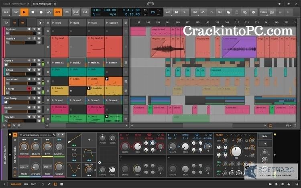
Task: Launch the F Kords clip in Intro column
Action: click(53, 88)
